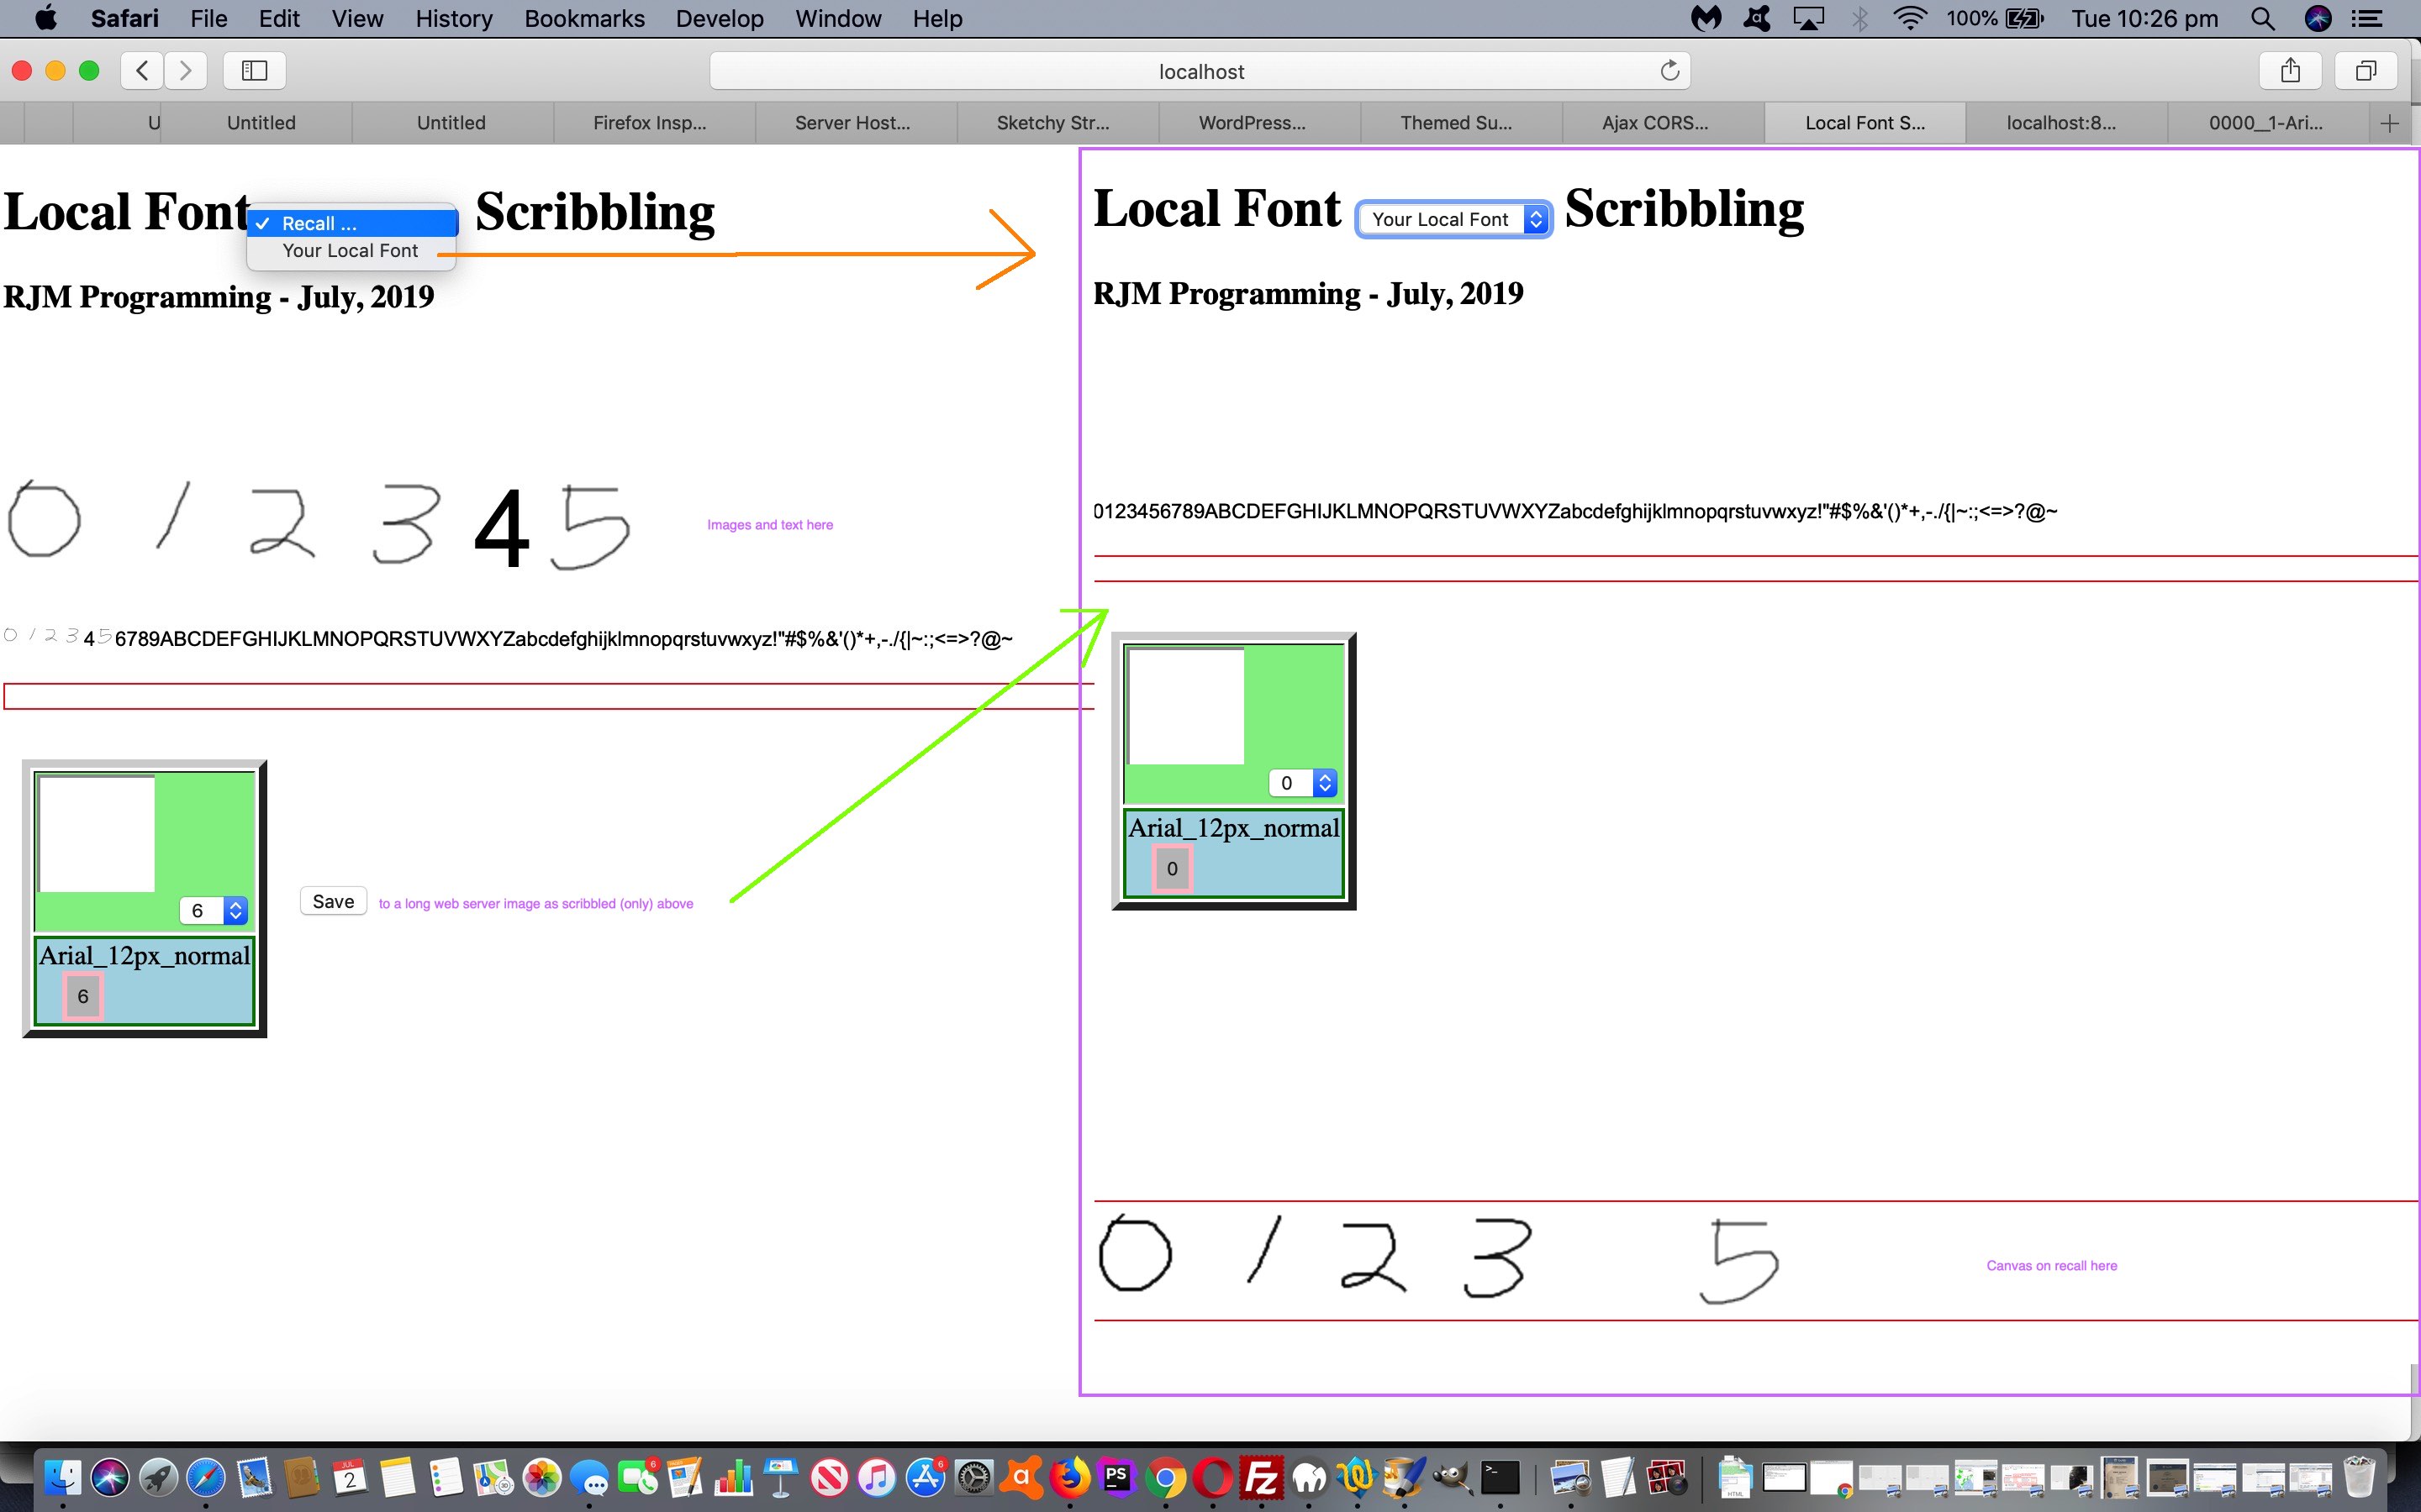Expand the font selector dropdown on right panel
Screen dimensions: 2421x1512
coord(1532,218)
